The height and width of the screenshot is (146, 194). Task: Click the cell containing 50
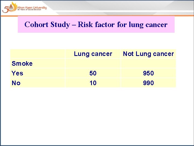(x=93, y=73)
